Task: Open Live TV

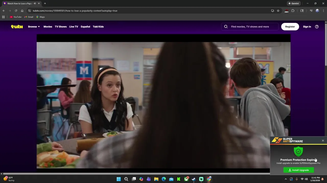Action: (74, 26)
